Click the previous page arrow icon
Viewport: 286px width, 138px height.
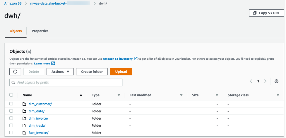tap(251, 82)
